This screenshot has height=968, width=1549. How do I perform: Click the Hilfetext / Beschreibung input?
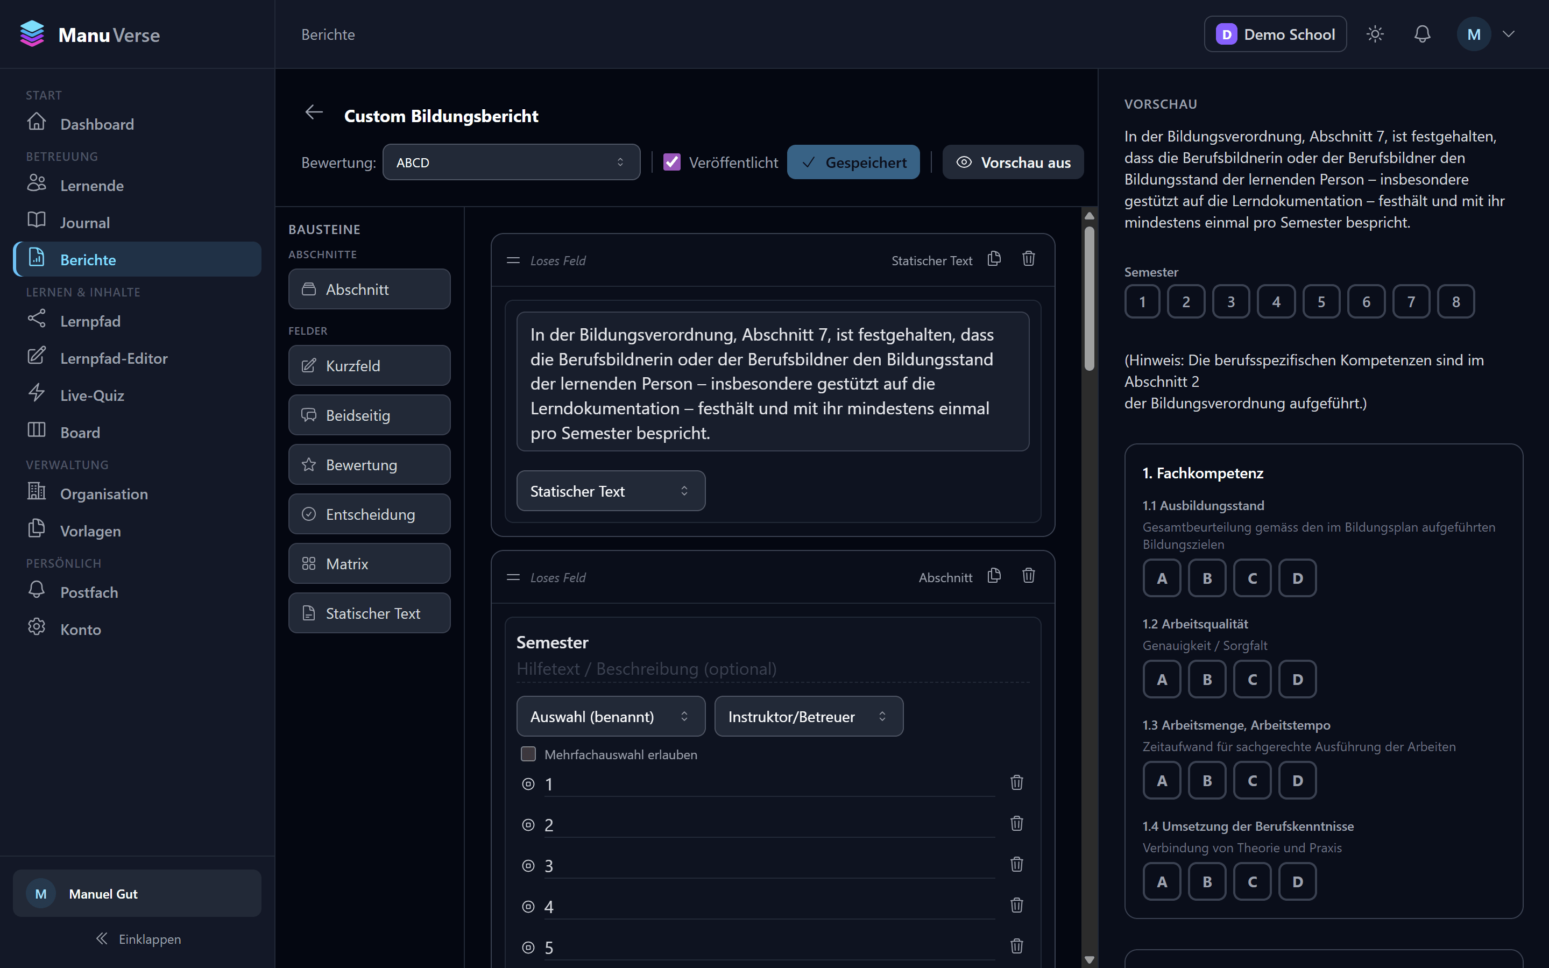click(773, 669)
